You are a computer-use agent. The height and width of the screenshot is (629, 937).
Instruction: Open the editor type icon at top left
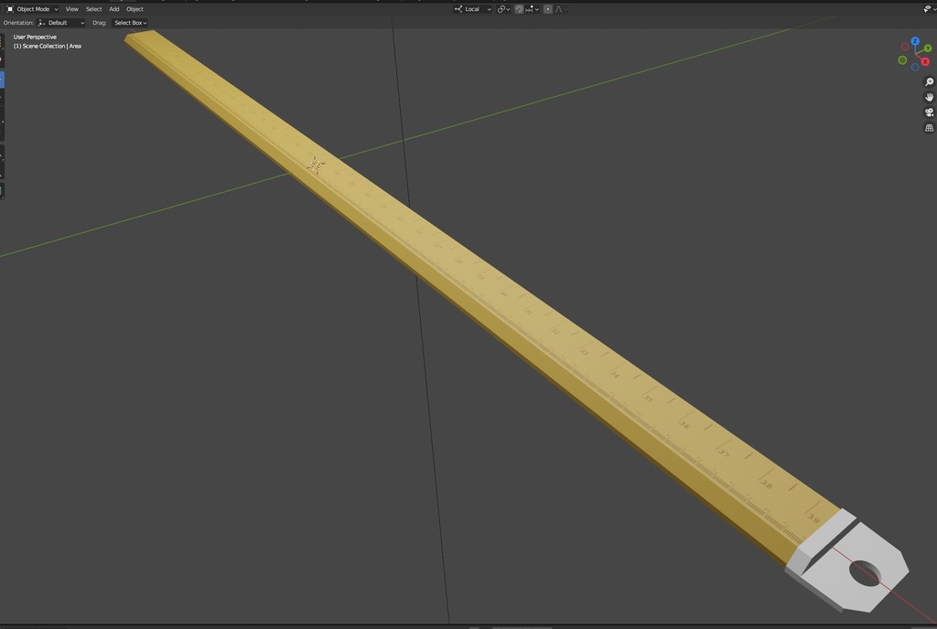point(10,8)
